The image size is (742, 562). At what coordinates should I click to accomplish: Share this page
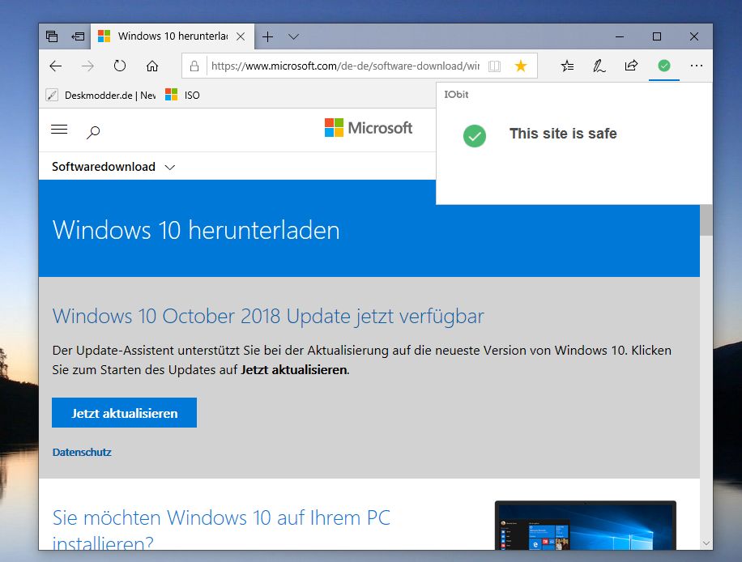pyautogui.click(x=631, y=66)
